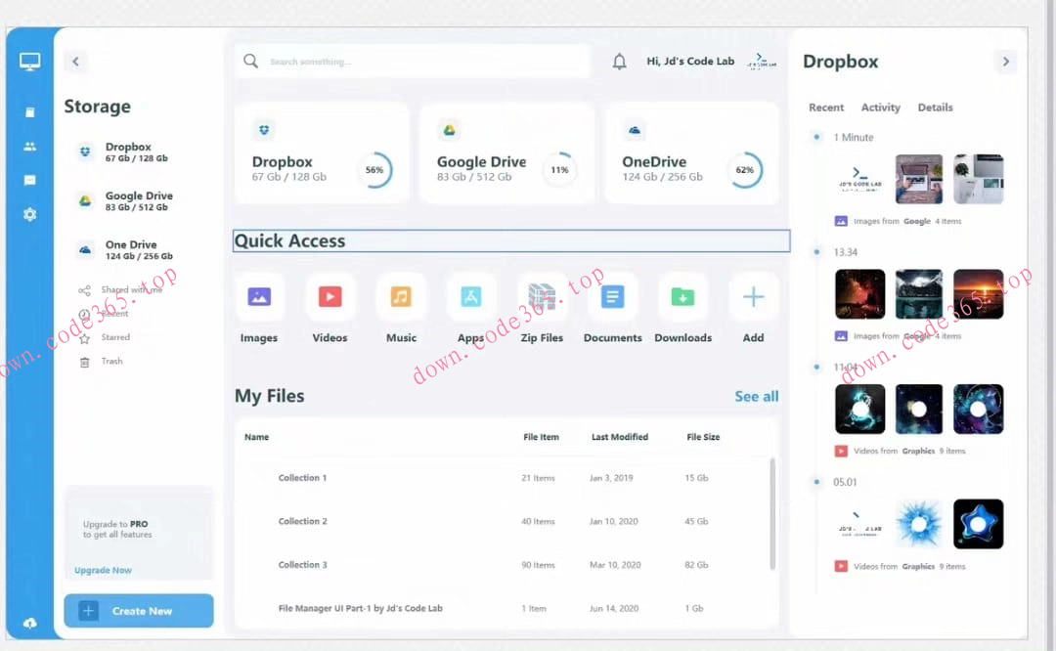Image resolution: width=1056 pixels, height=651 pixels.
Task: Switch to the Details tab
Action: tap(935, 108)
